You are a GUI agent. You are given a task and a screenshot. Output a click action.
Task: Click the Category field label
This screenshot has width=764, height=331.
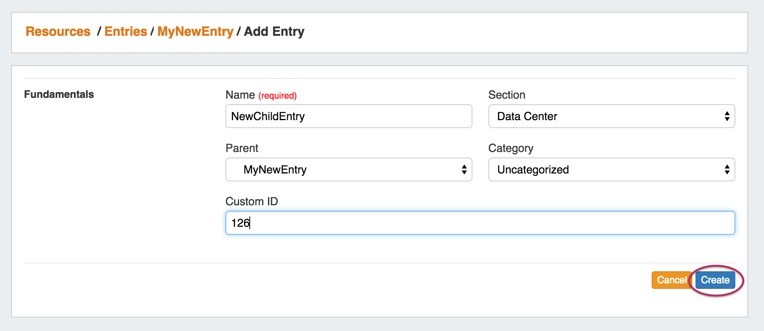pos(511,148)
